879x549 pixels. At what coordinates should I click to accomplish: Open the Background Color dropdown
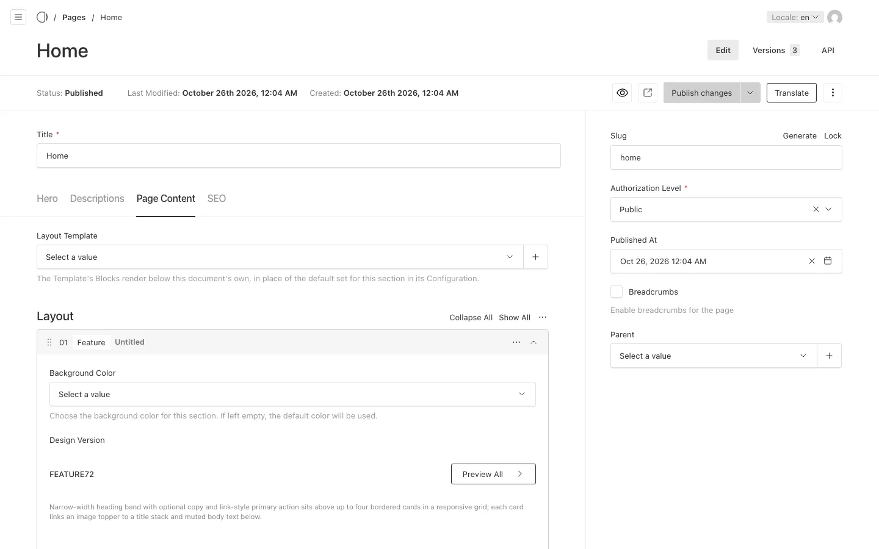coord(292,394)
